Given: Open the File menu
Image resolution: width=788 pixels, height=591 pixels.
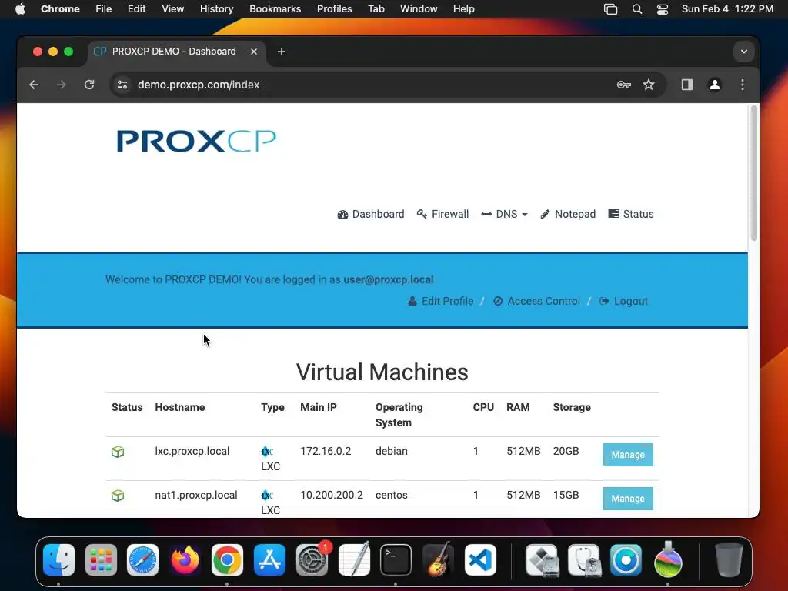Looking at the screenshot, I should (104, 9).
